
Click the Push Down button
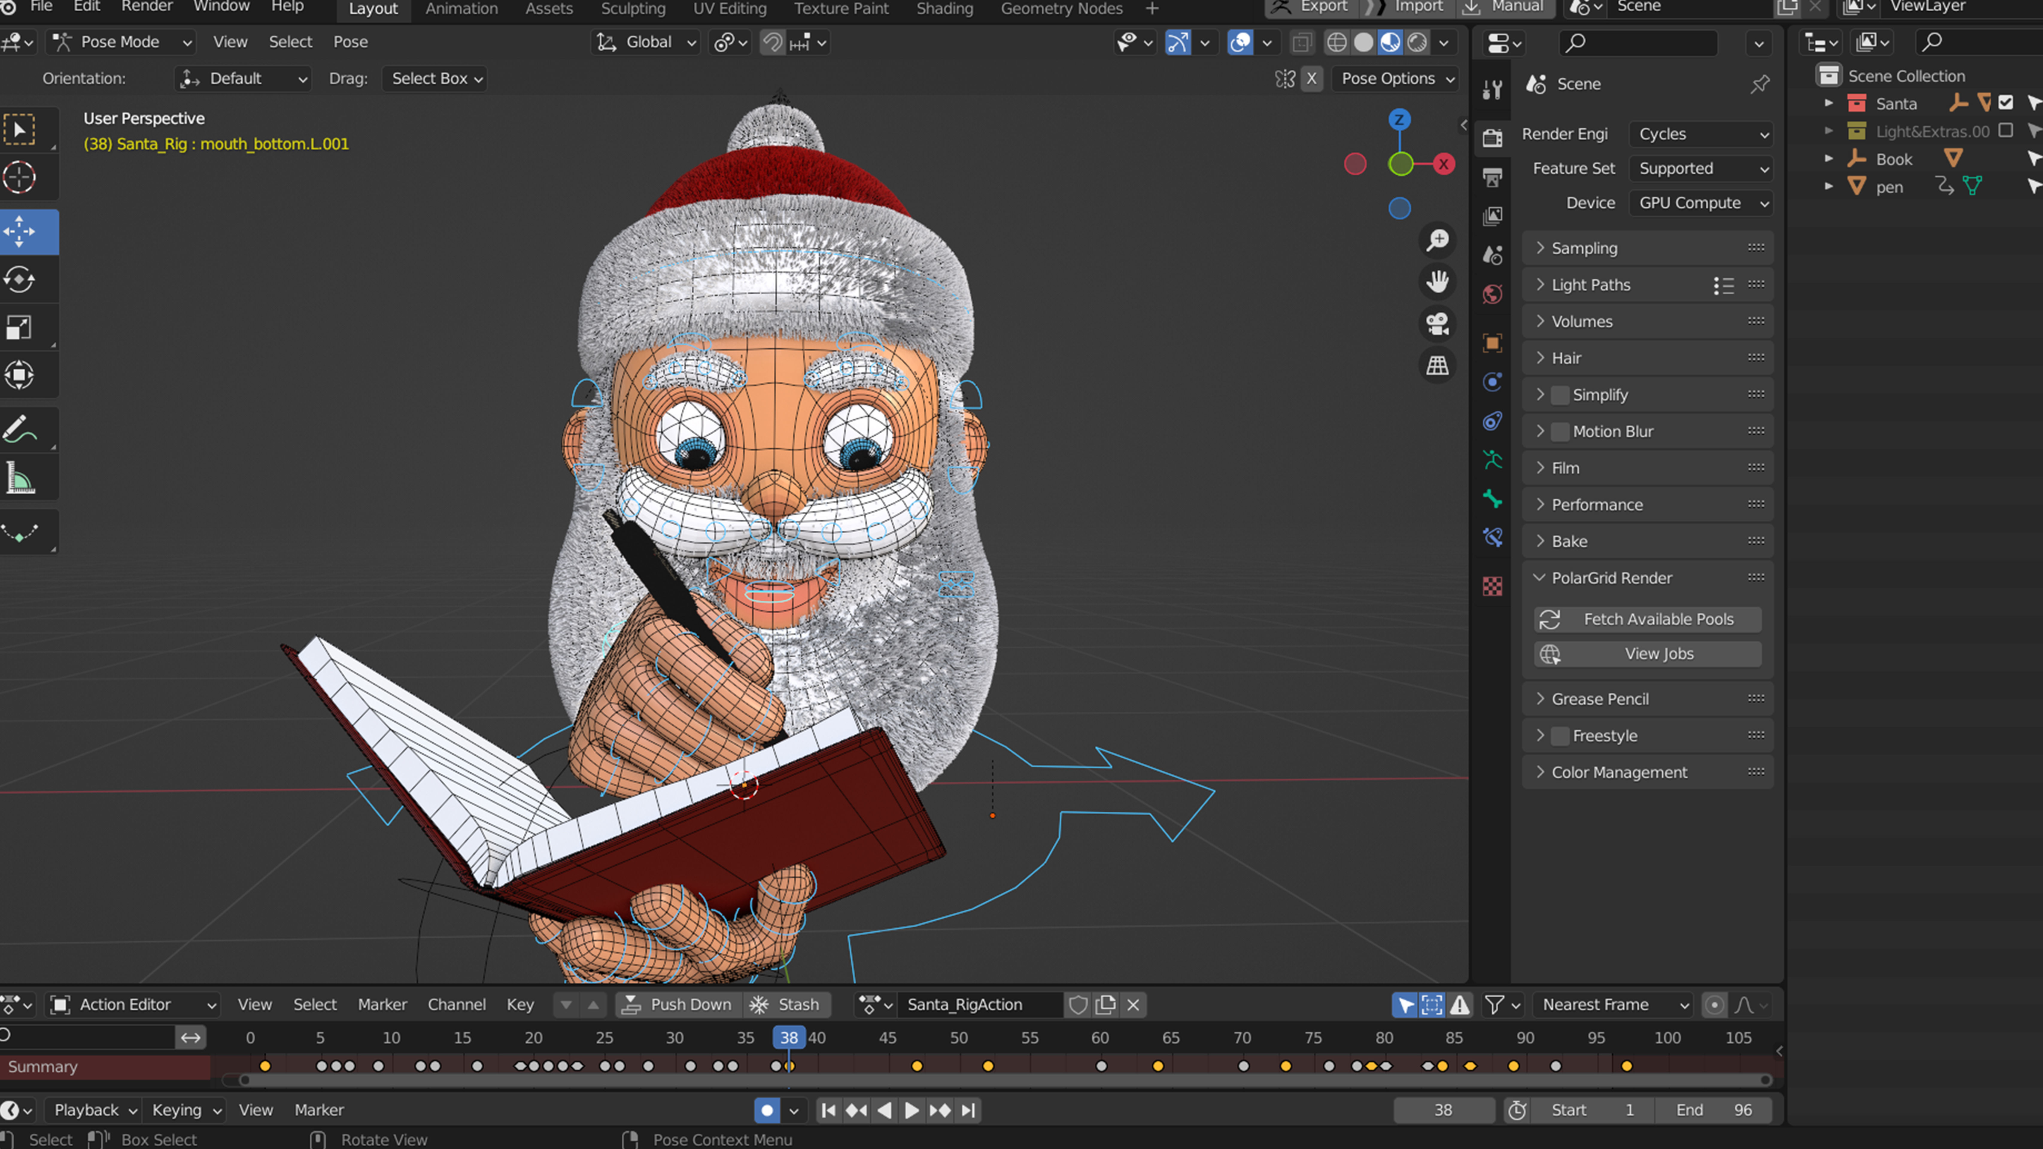pos(678,1005)
